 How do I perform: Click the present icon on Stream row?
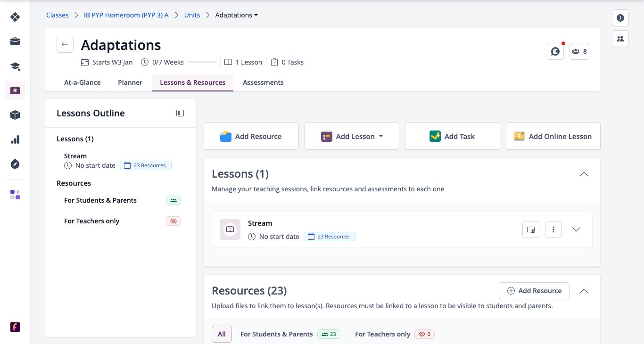tap(531, 229)
